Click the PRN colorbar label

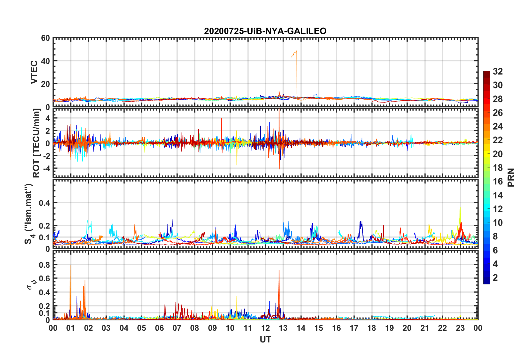click(511, 177)
